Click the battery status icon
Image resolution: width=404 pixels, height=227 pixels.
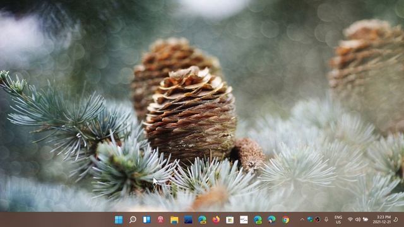click(x=365, y=219)
